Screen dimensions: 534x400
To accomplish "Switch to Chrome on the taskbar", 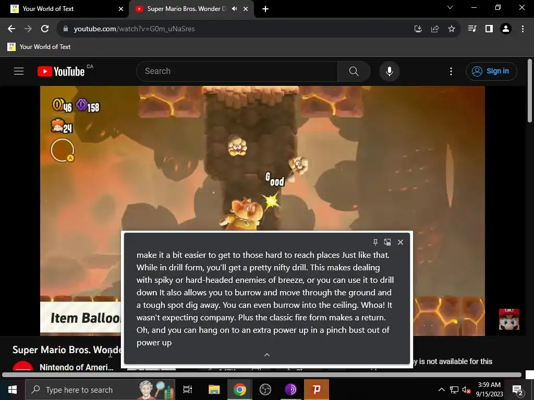I will pyautogui.click(x=240, y=390).
